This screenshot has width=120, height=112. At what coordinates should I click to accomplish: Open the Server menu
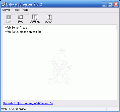click(x=6, y=10)
